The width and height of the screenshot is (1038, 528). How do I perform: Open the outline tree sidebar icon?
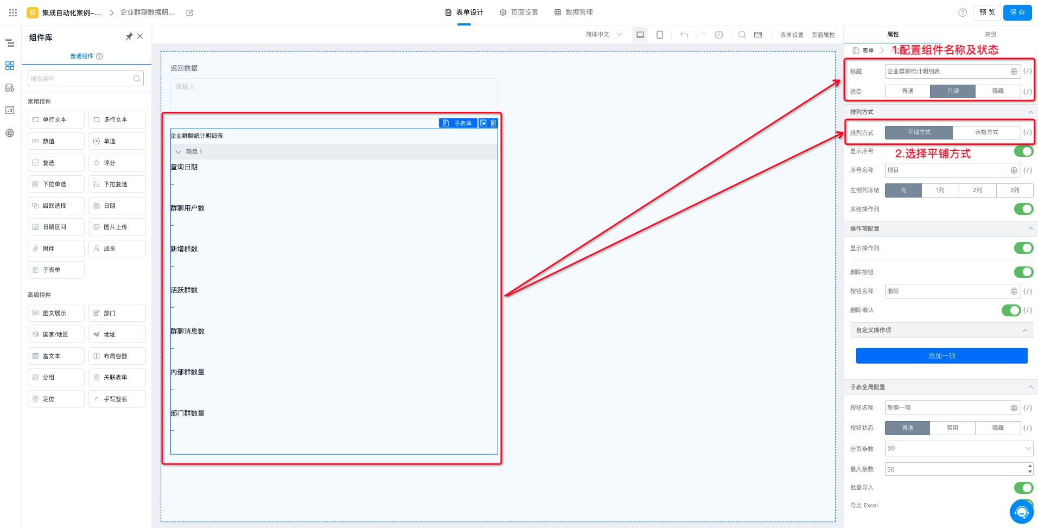pyautogui.click(x=10, y=43)
